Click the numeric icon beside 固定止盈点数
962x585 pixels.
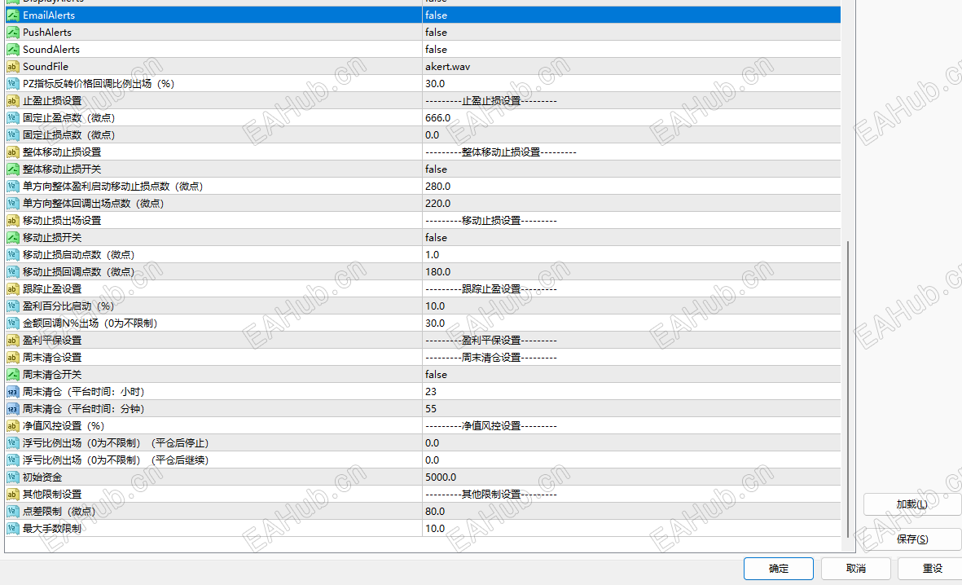tap(12, 117)
